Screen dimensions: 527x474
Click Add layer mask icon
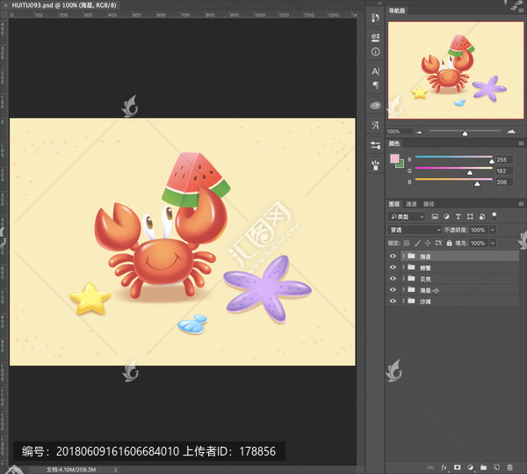click(x=457, y=467)
